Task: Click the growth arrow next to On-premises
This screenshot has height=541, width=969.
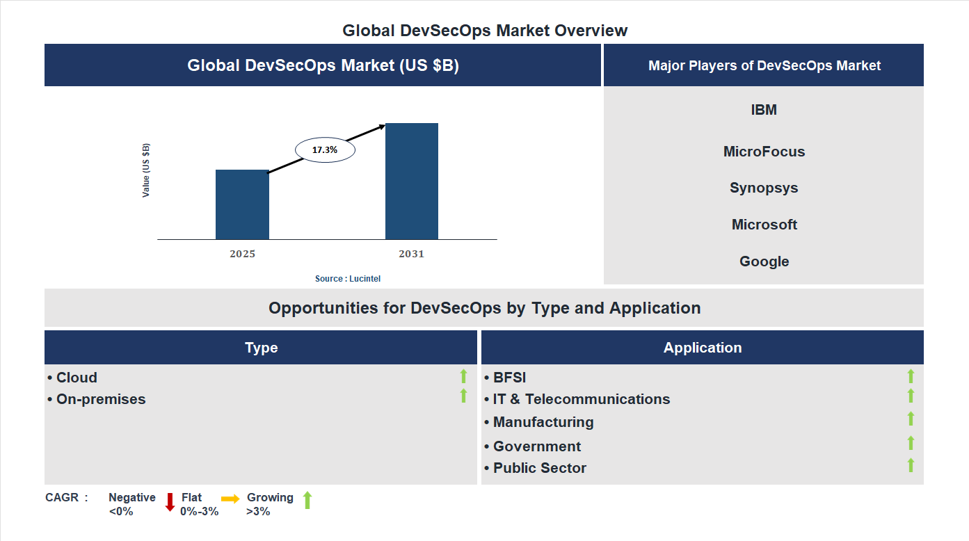Action: point(463,396)
